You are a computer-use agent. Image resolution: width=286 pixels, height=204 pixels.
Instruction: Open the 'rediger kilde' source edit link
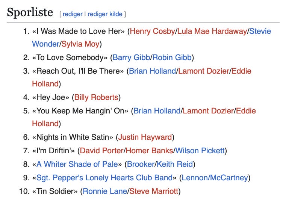click(105, 14)
